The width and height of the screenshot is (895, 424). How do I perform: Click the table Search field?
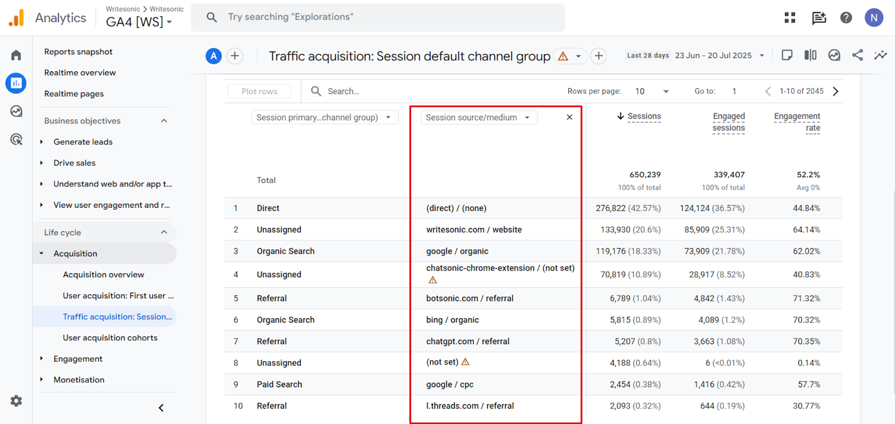click(343, 91)
